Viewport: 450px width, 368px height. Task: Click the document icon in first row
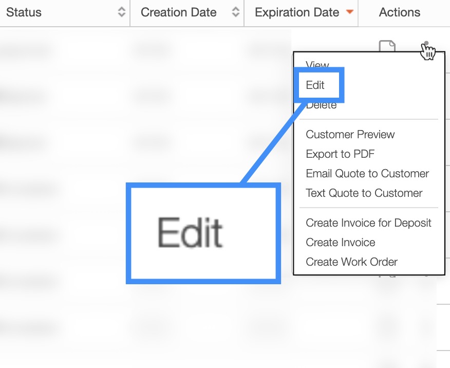pos(387,46)
